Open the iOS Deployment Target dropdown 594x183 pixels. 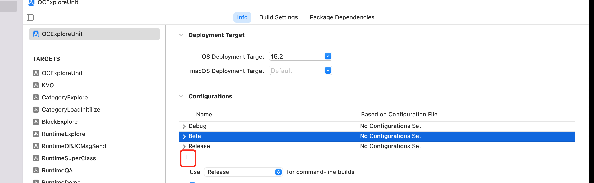point(300,56)
